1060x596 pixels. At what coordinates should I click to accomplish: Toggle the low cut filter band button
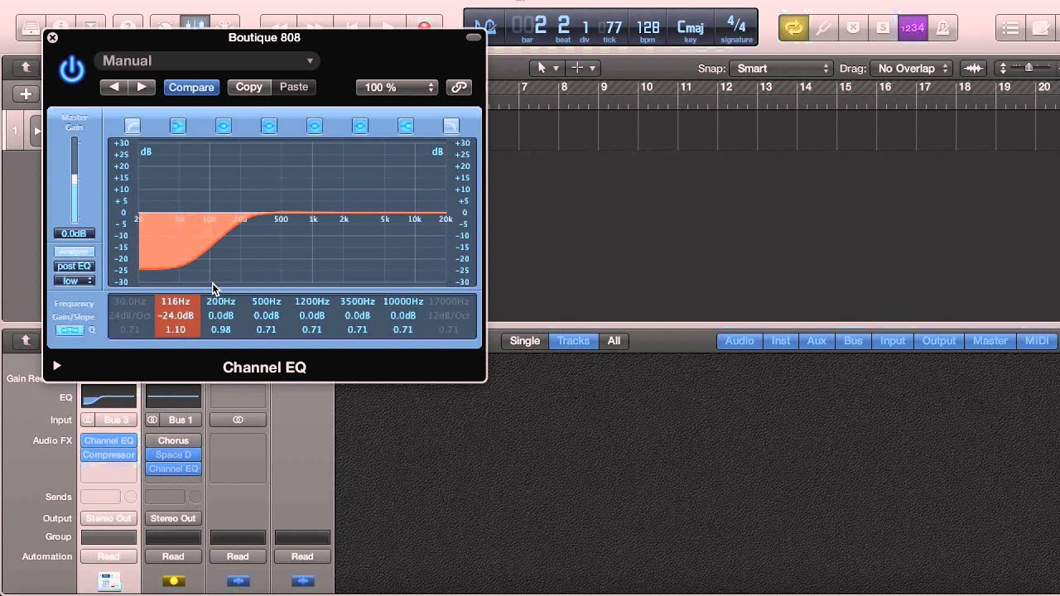coord(132,126)
